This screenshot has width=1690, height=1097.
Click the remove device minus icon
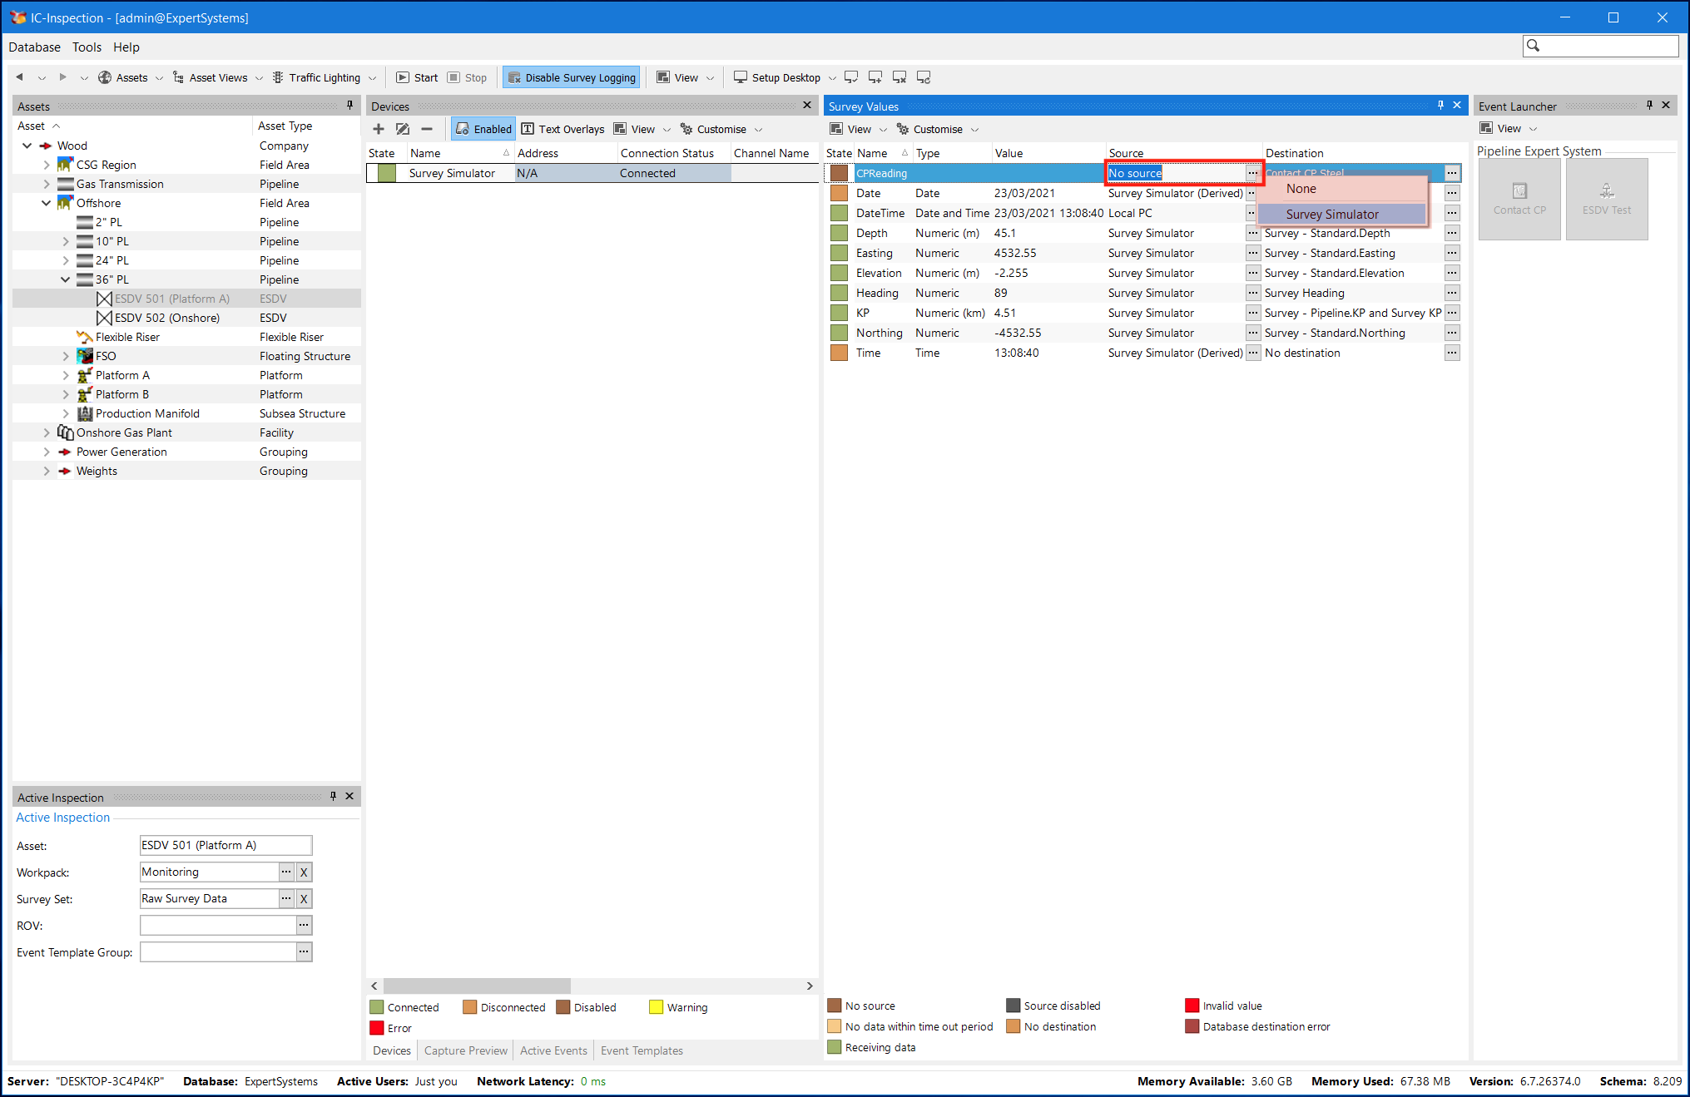(427, 129)
